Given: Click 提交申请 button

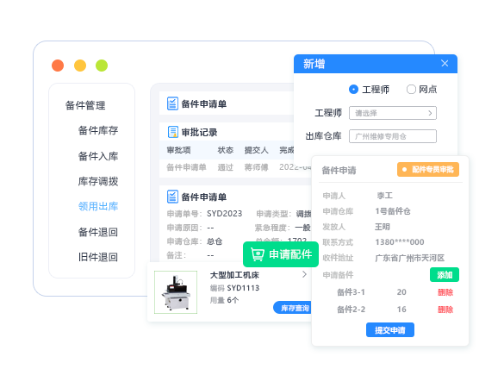Looking at the screenshot, I should pyautogui.click(x=390, y=329).
